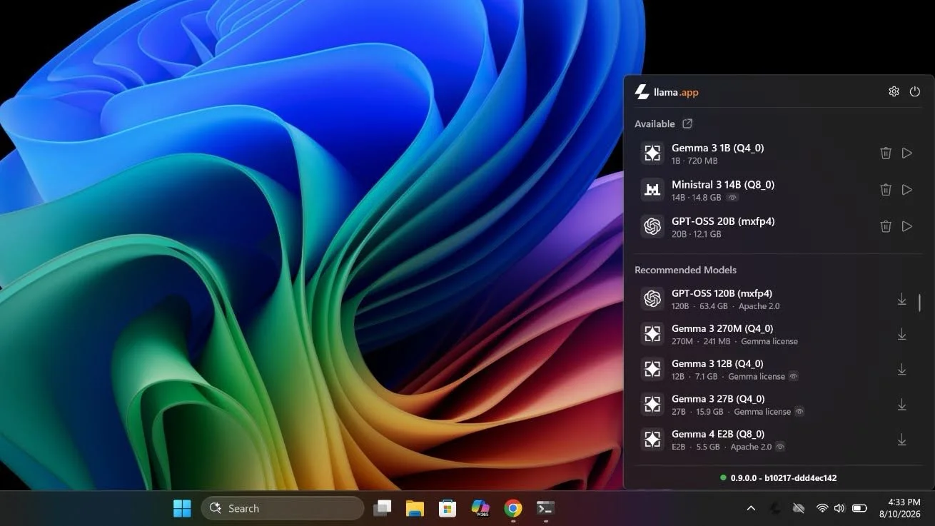The width and height of the screenshot is (935, 526).
Task: Open llama.app settings gear
Action: 894,91
